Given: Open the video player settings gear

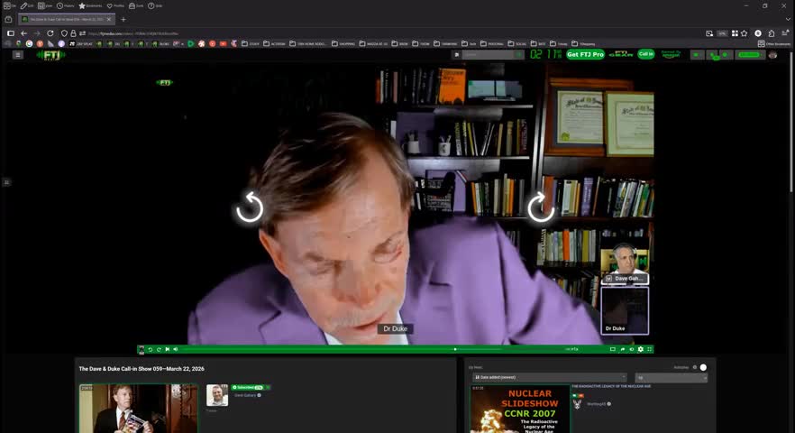Looking at the screenshot, I should 640,349.
